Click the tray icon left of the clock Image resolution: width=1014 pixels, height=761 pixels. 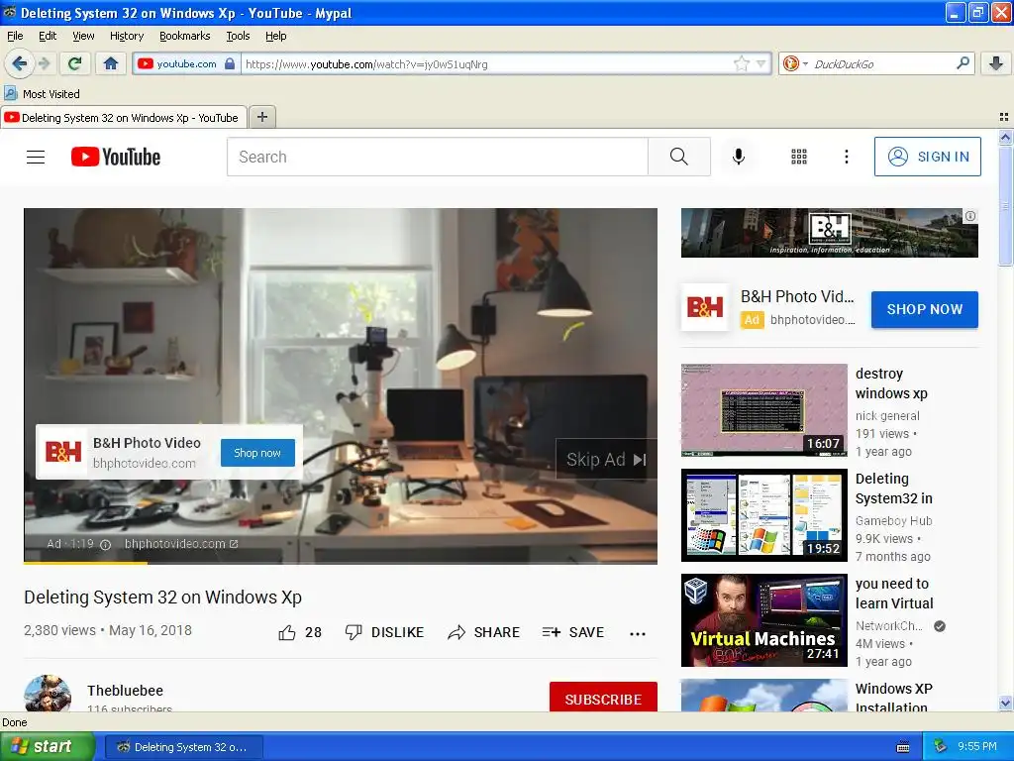pyautogui.click(x=941, y=746)
